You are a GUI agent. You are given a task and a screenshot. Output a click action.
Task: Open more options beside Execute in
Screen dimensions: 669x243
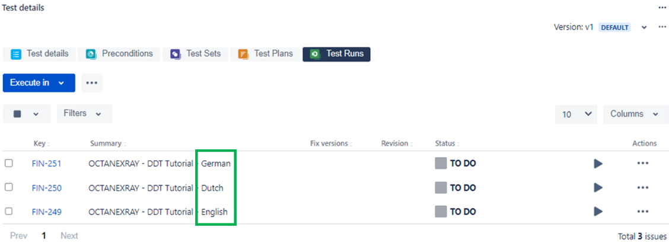[92, 83]
